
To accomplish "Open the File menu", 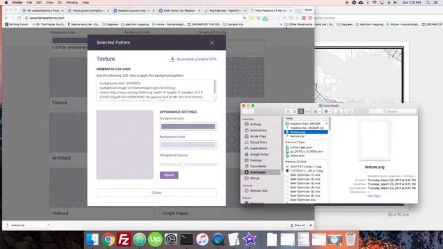I will 29,3.
